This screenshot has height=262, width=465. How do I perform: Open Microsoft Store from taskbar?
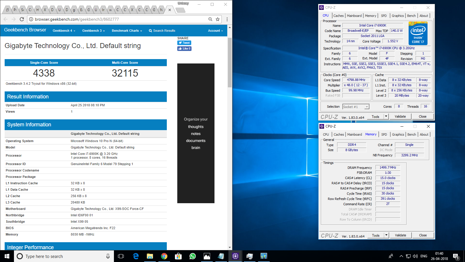pyautogui.click(x=178, y=256)
